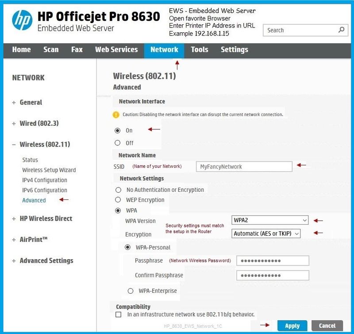Click the yellow caution warning icon

(116, 115)
